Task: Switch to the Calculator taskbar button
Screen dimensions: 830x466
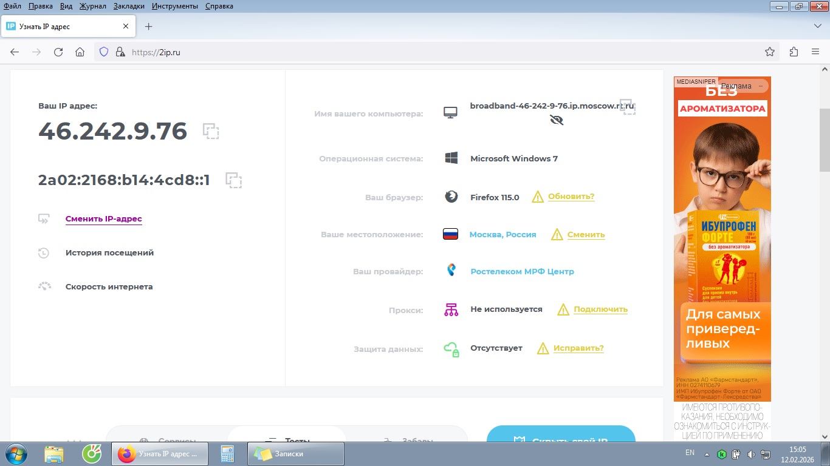Action: [x=228, y=454]
